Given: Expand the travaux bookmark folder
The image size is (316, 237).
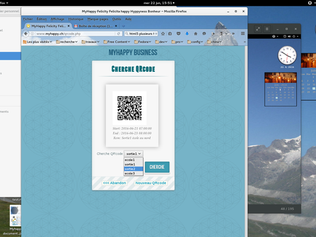Looking at the screenshot, I should (90, 41).
